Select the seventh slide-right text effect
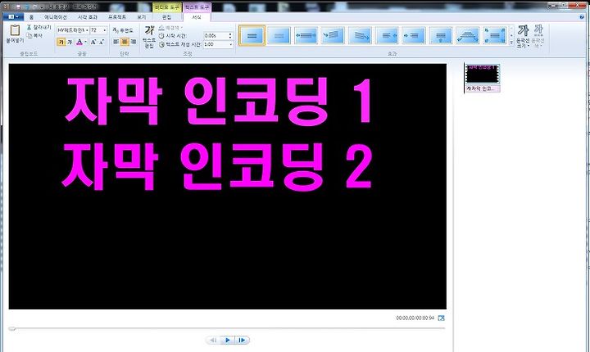The height and width of the screenshot is (352, 590). point(414,36)
